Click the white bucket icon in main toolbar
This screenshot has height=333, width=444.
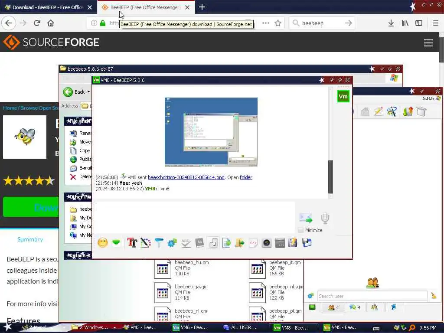click(x=421, y=111)
